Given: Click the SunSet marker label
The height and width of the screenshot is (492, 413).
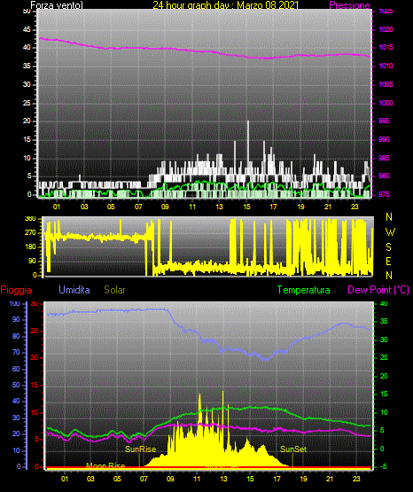Looking at the screenshot, I should pos(293,449).
